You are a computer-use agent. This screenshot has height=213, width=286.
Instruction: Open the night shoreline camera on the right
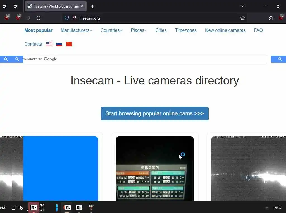[x=248, y=168]
